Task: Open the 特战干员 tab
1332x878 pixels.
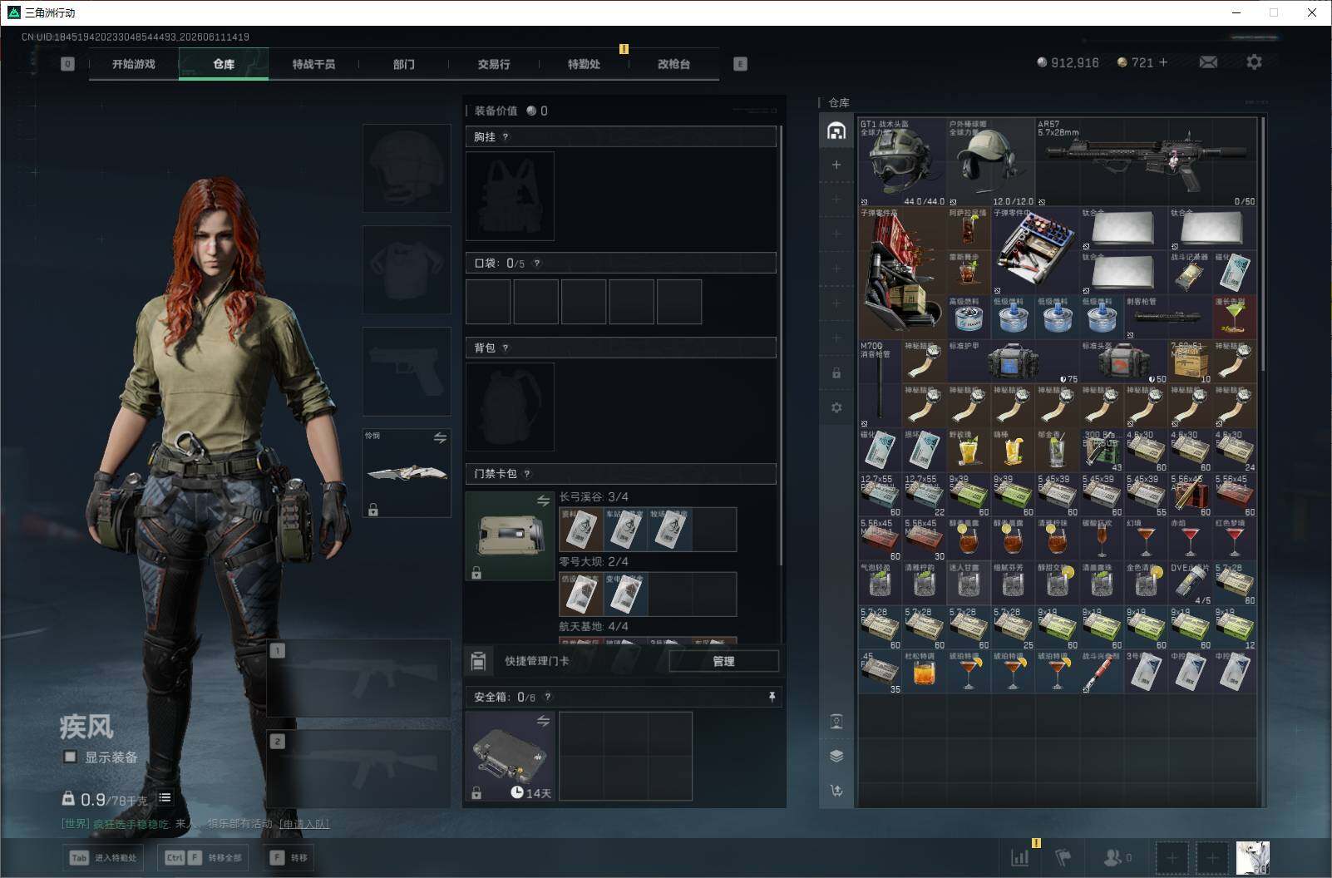Action: tap(313, 64)
